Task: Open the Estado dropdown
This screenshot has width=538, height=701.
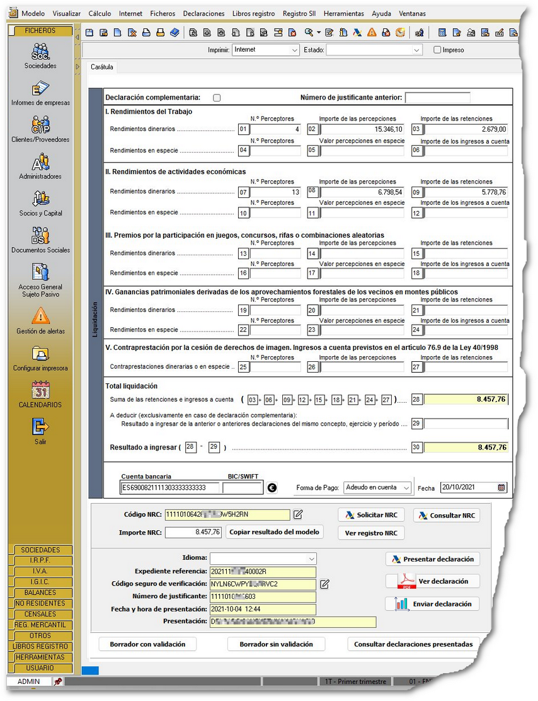Action: pyautogui.click(x=374, y=50)
